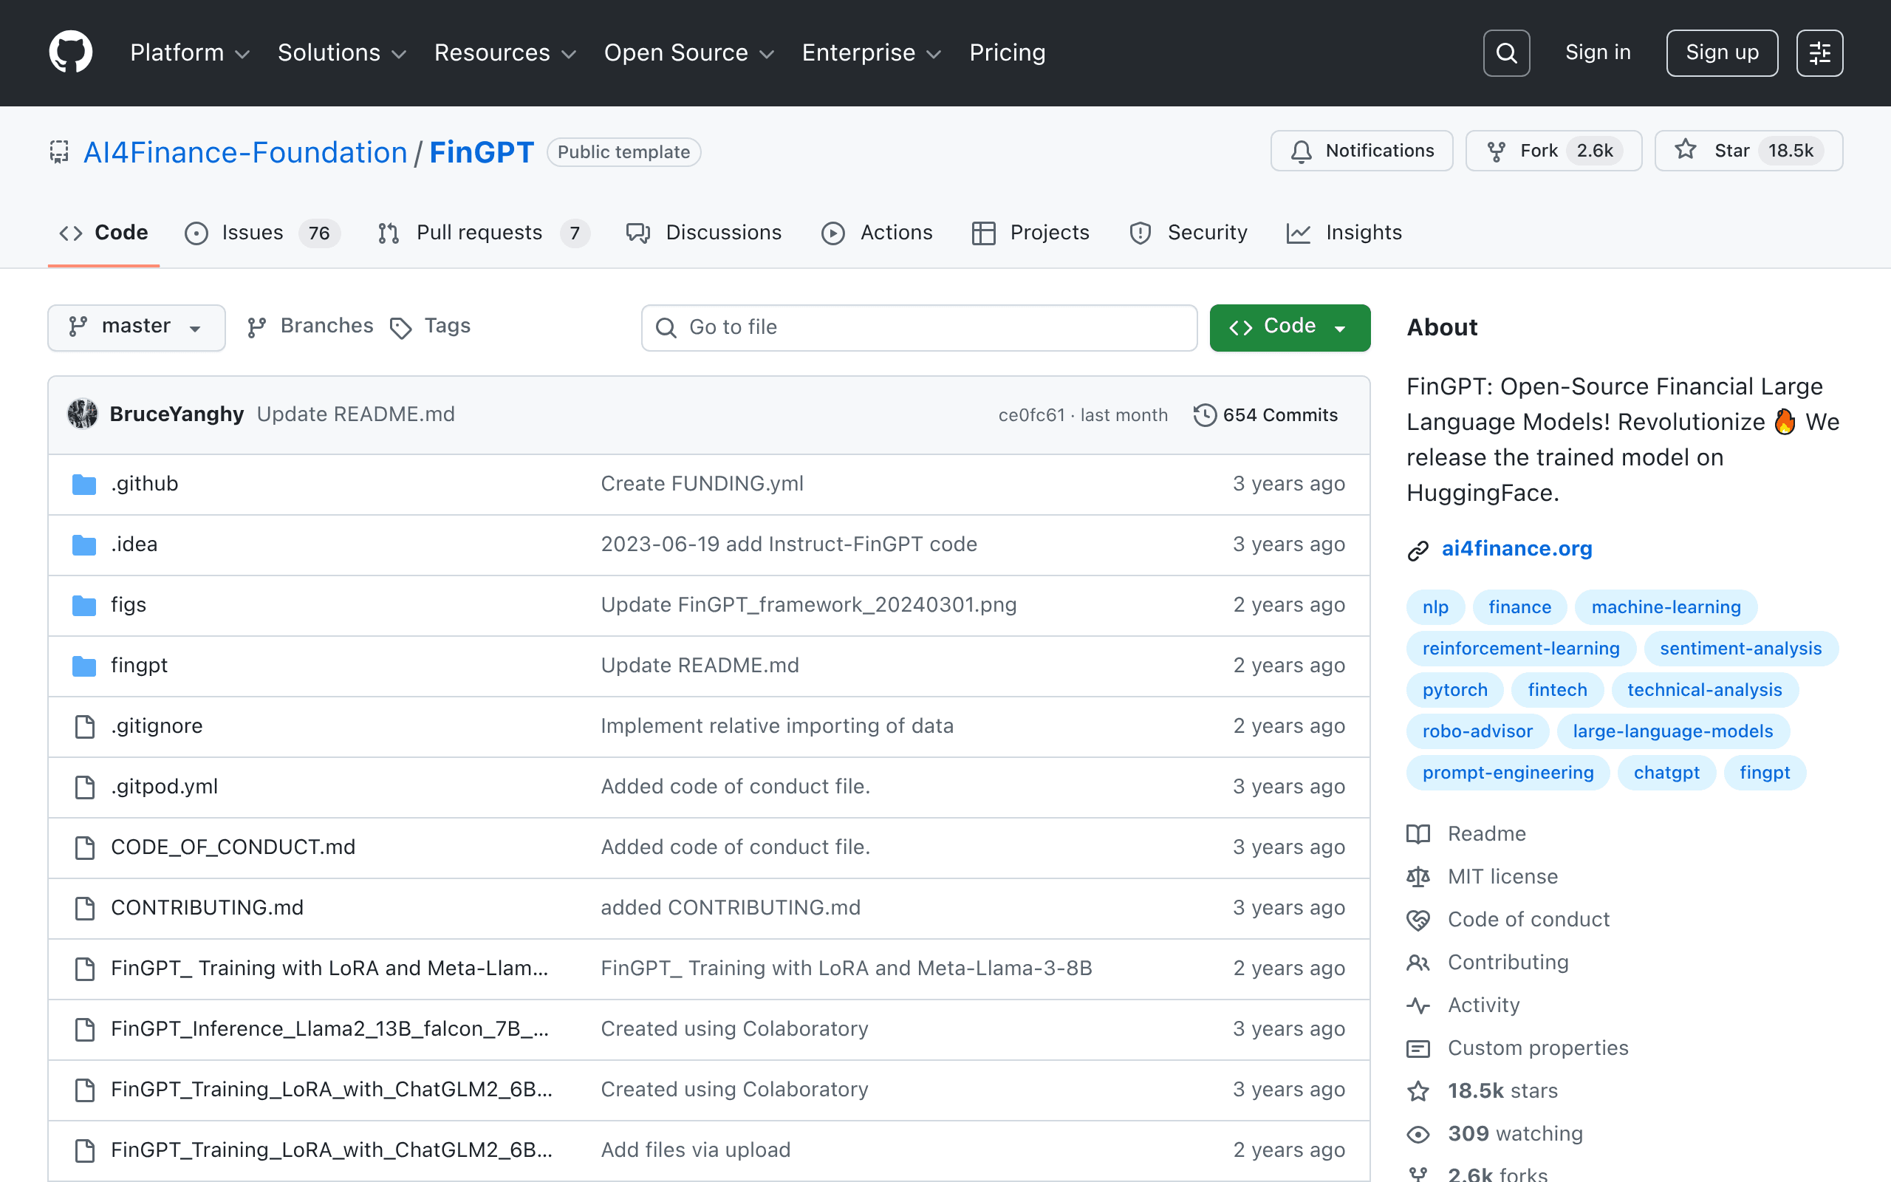Open the AI4Finance-Foundation owner link
Viewport: 1891px width, 1182px height.
(245, 152)
